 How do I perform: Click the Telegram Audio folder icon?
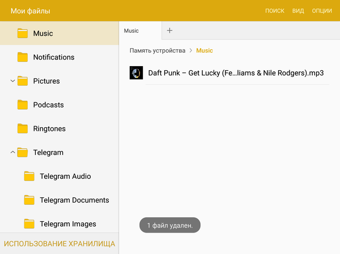[x=29, y=176]
